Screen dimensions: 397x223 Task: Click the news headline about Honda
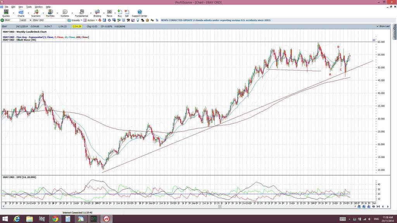[216, 20]
